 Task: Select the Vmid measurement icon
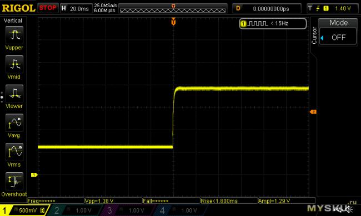coord(14,64)
